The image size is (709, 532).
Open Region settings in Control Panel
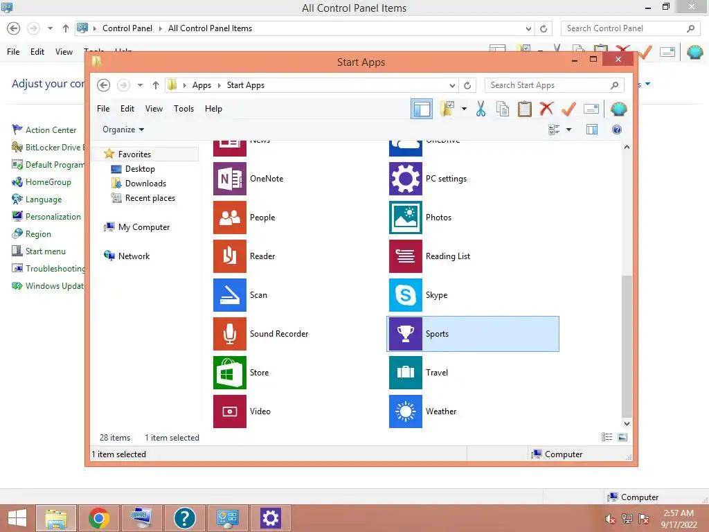[38, 234]
